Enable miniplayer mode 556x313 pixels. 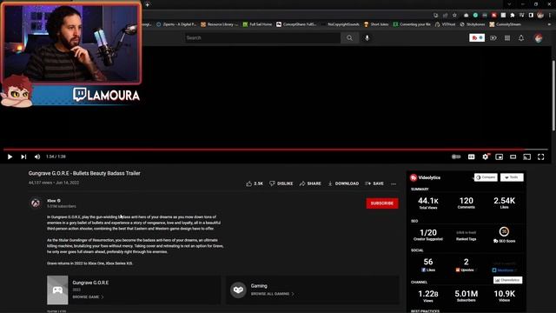pos(500,156)
